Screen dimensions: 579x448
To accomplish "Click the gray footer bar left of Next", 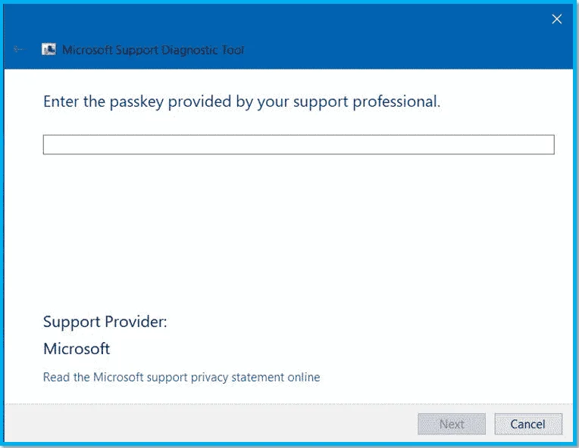I will [211, 423].
